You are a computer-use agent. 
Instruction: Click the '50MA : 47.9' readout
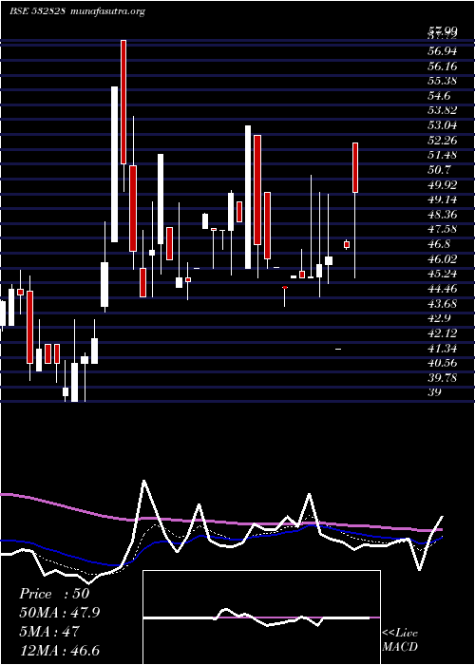click(61, 613)
